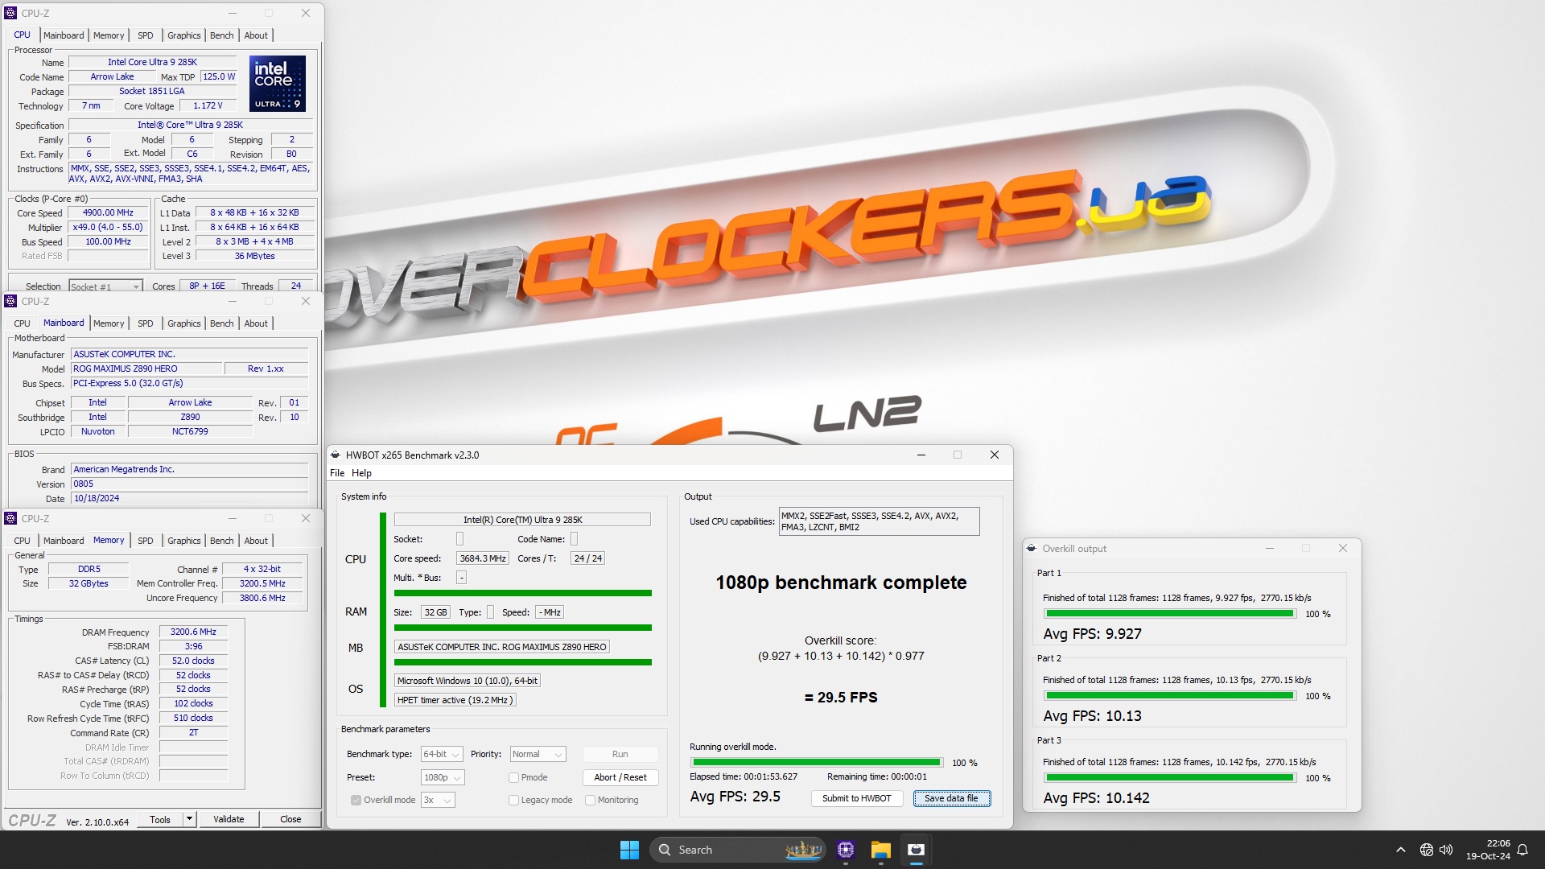Close the Overkill output window
This screenshot has height=869, width=1545.
pos(1343,548)
